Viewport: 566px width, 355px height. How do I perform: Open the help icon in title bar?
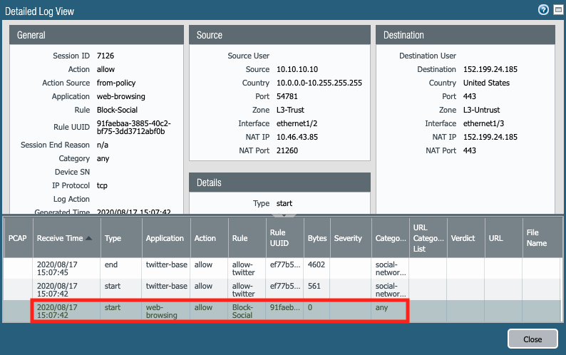tap(543, 10)
